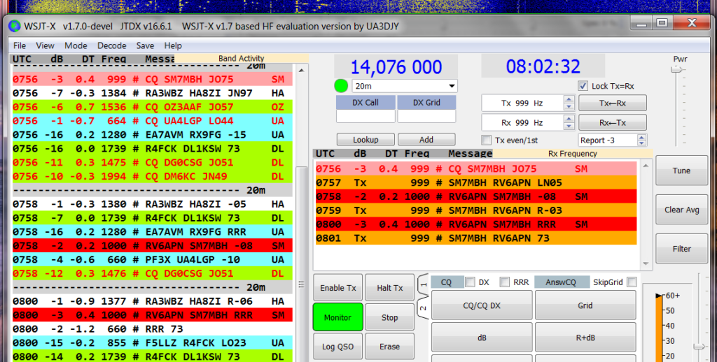717x362 pixels.
Task: Click the DX Grid input field
Action: 426,116
